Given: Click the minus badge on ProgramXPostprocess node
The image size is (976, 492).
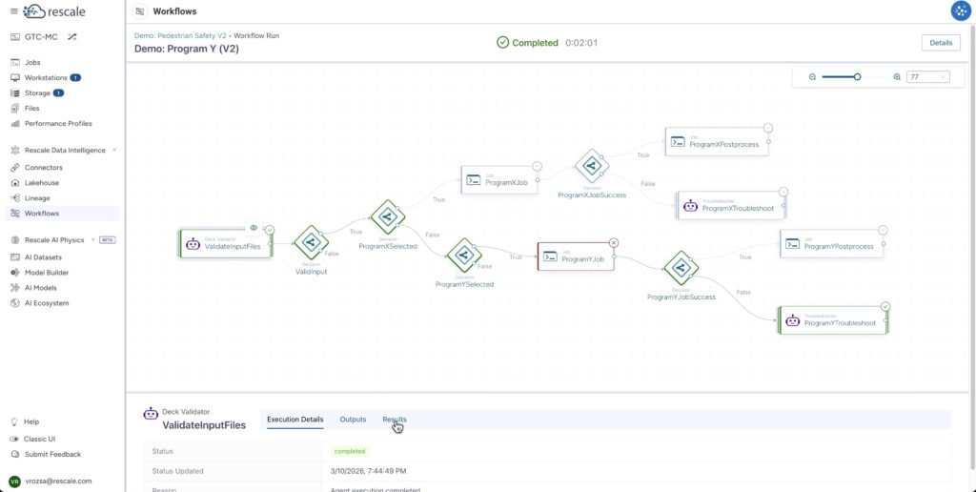Looking at the screenshot, I should coord(768,128).
